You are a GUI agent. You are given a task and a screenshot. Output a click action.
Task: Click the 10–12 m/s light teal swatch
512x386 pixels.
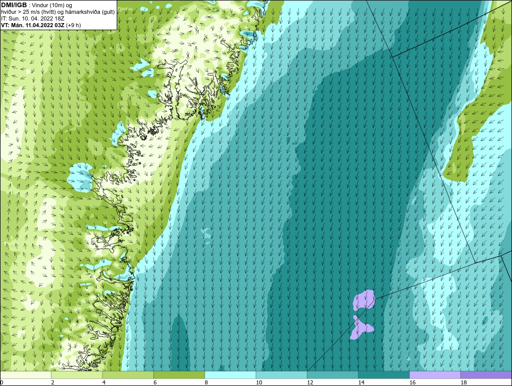pos(282,375)
